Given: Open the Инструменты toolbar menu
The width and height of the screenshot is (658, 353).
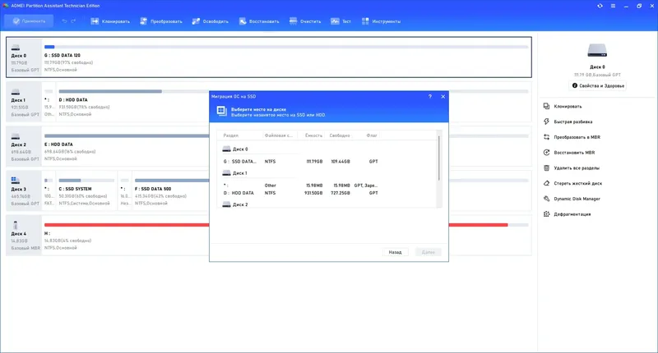Looking at the screenshot, I should [381, 21].
